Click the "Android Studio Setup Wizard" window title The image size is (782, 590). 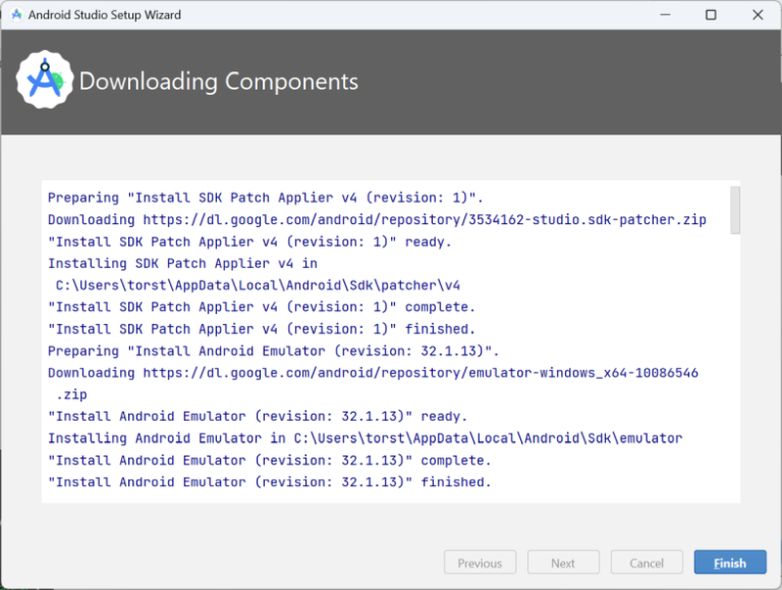105,15
